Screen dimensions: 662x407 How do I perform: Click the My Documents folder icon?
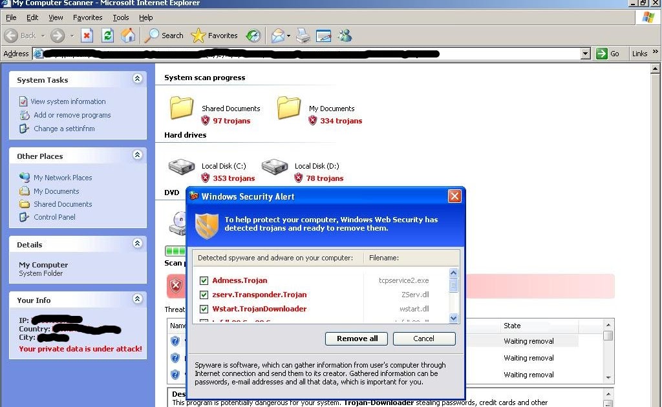(289, 107)
